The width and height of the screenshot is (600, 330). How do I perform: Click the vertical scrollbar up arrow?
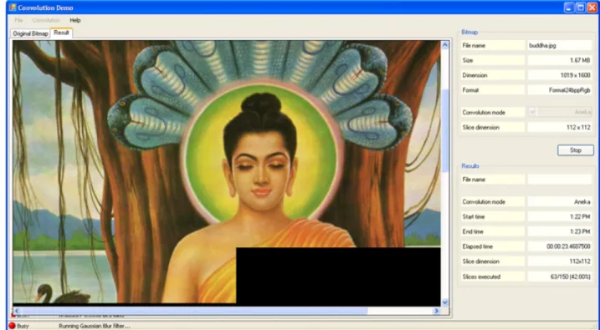coord(444,45)
